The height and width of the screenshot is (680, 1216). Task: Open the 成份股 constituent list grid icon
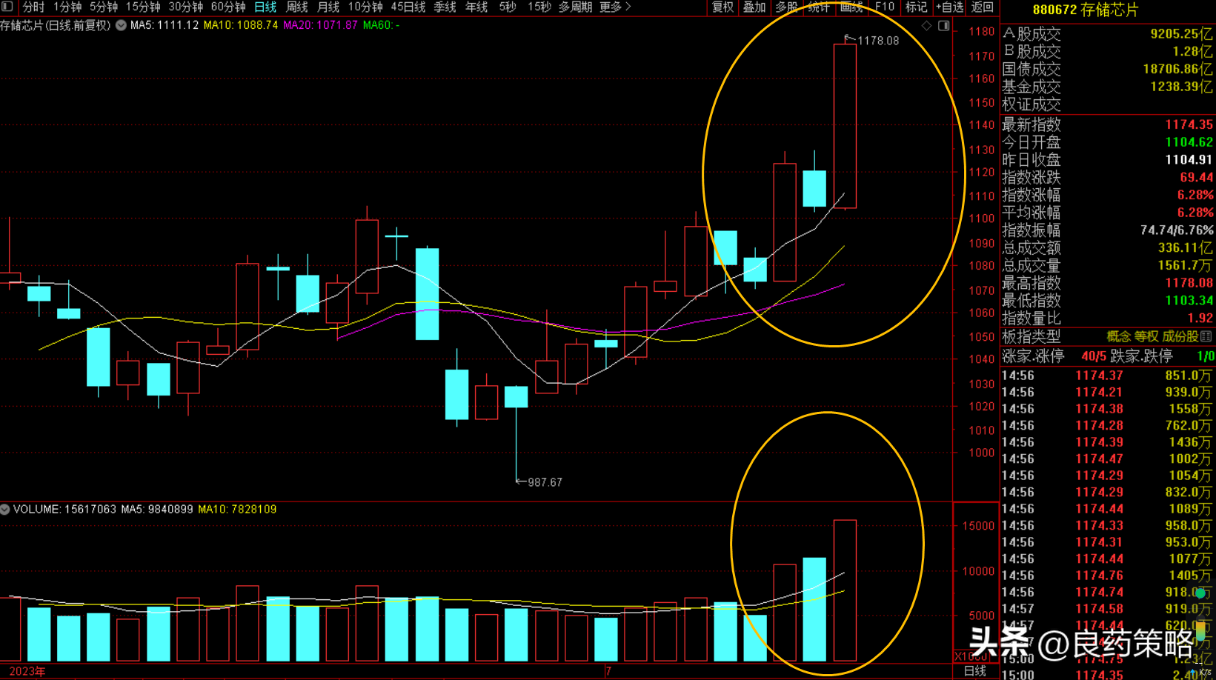point(1206,336)
